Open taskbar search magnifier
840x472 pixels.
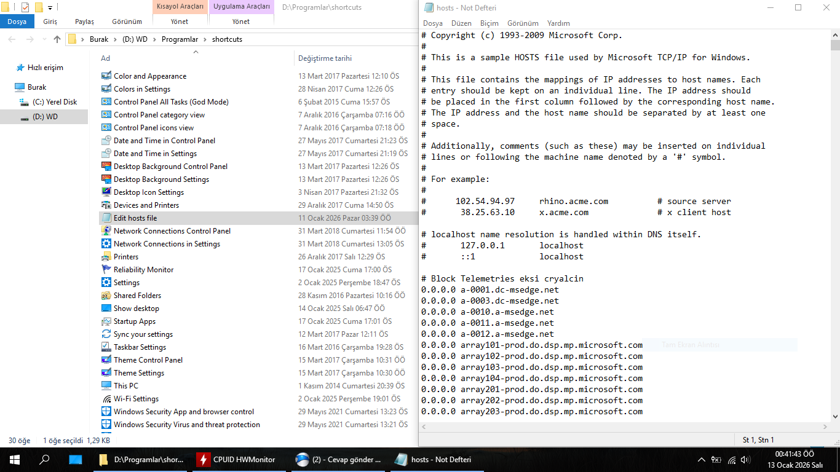tap(44, 459)
